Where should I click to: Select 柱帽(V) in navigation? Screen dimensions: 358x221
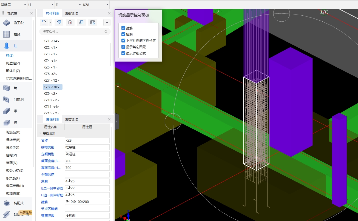12,155
